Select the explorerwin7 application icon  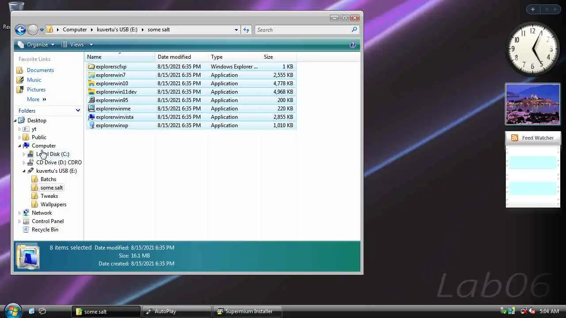point(92,75)
